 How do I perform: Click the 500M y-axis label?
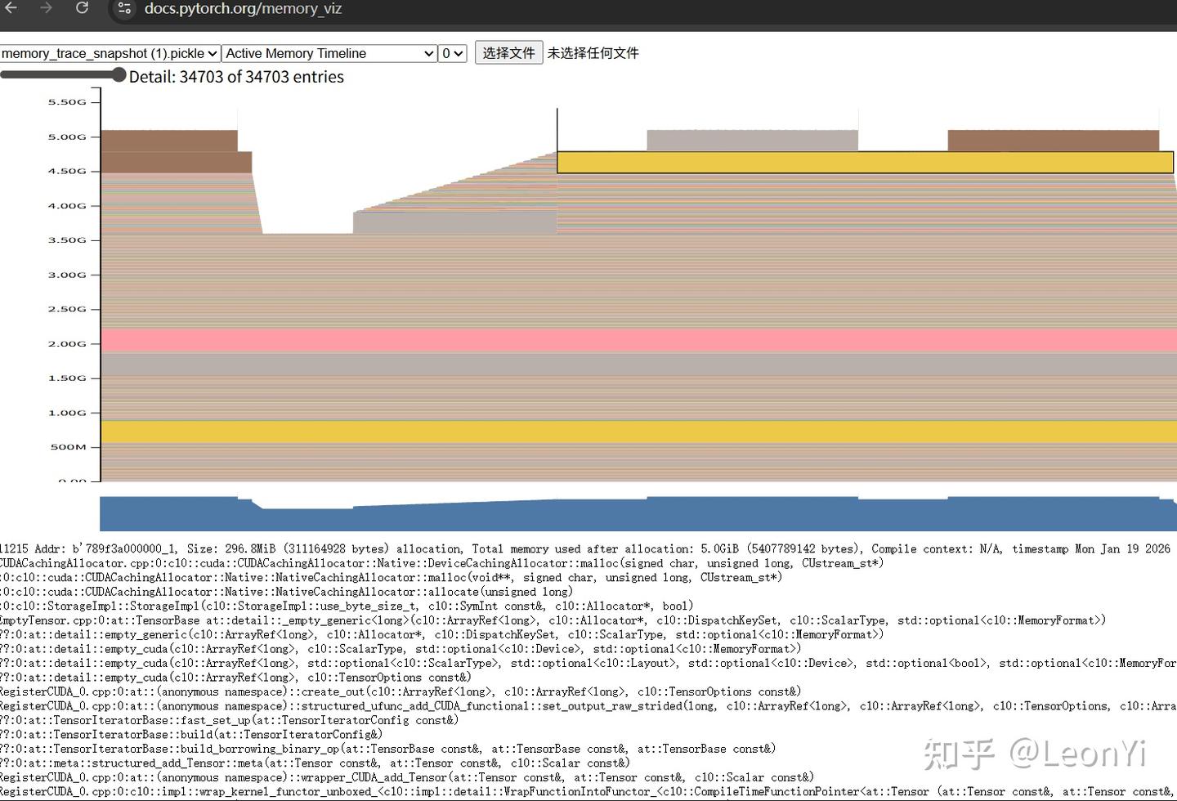[68, 447]
